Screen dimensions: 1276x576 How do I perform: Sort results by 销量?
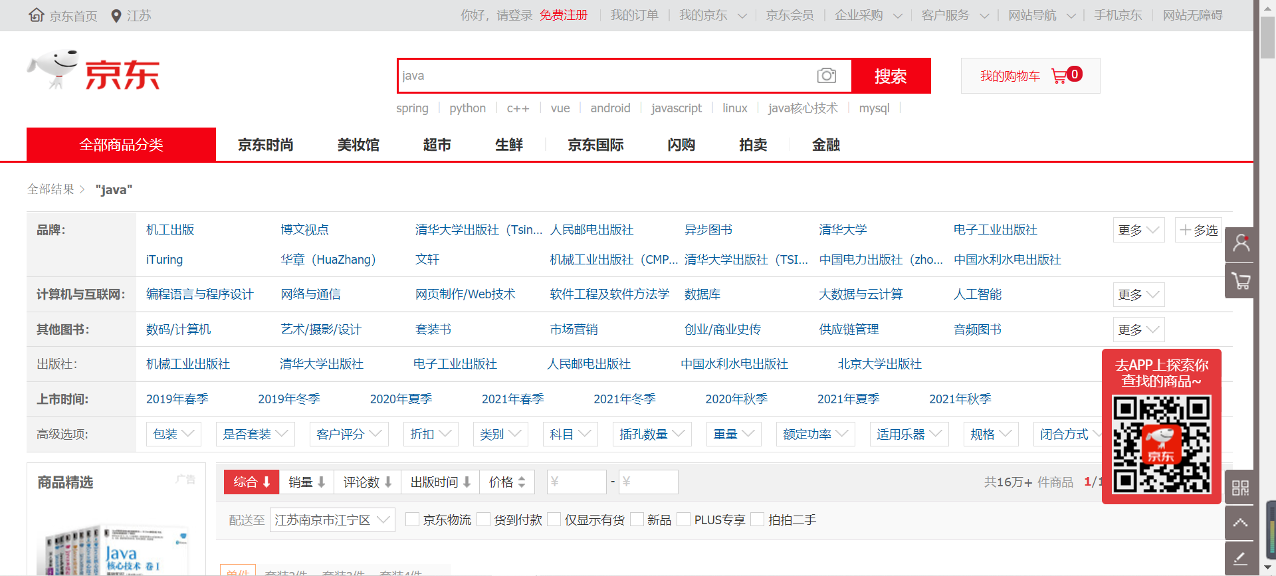pyautogui.click(x=306, y=482)
